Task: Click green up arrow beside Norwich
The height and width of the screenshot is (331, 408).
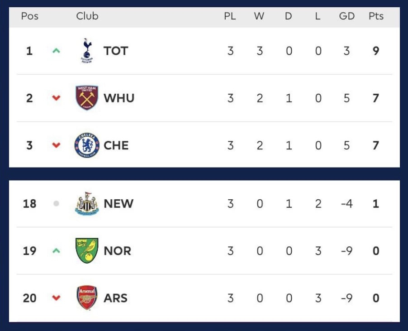Action: click(56, 251)
